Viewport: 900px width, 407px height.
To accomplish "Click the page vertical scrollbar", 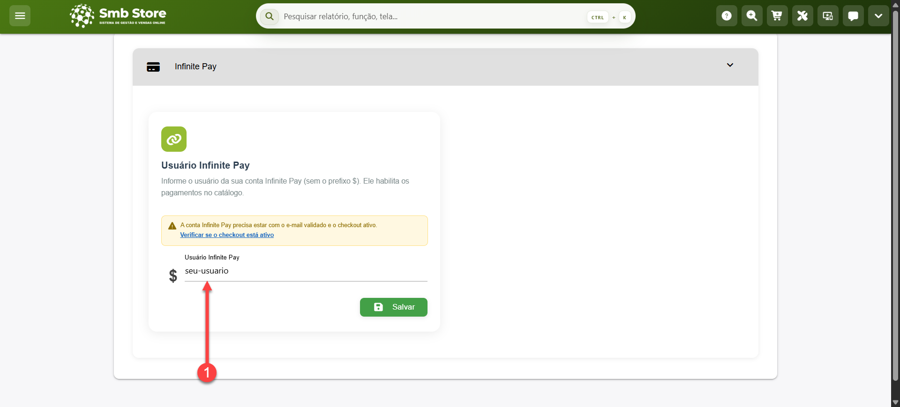I will 895,197.
